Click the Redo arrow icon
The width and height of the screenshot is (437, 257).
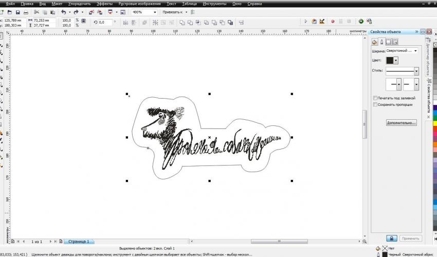click(x=76, y=12)
